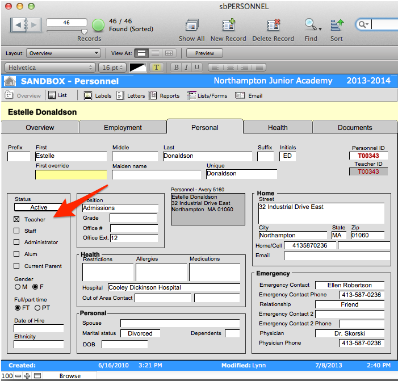
Task: Select the PT part-time radio button
Action: tap(38, 308)
